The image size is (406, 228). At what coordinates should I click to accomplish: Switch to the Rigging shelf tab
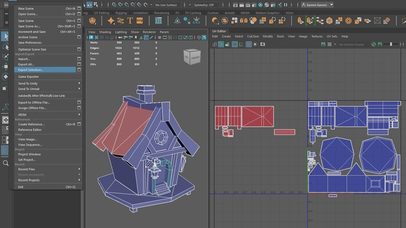(122, 12)
